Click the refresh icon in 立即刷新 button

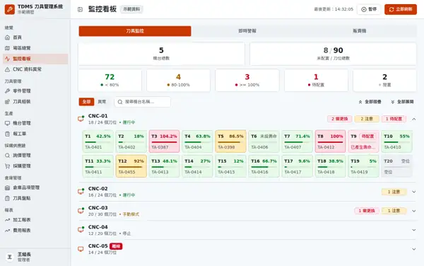391,9
